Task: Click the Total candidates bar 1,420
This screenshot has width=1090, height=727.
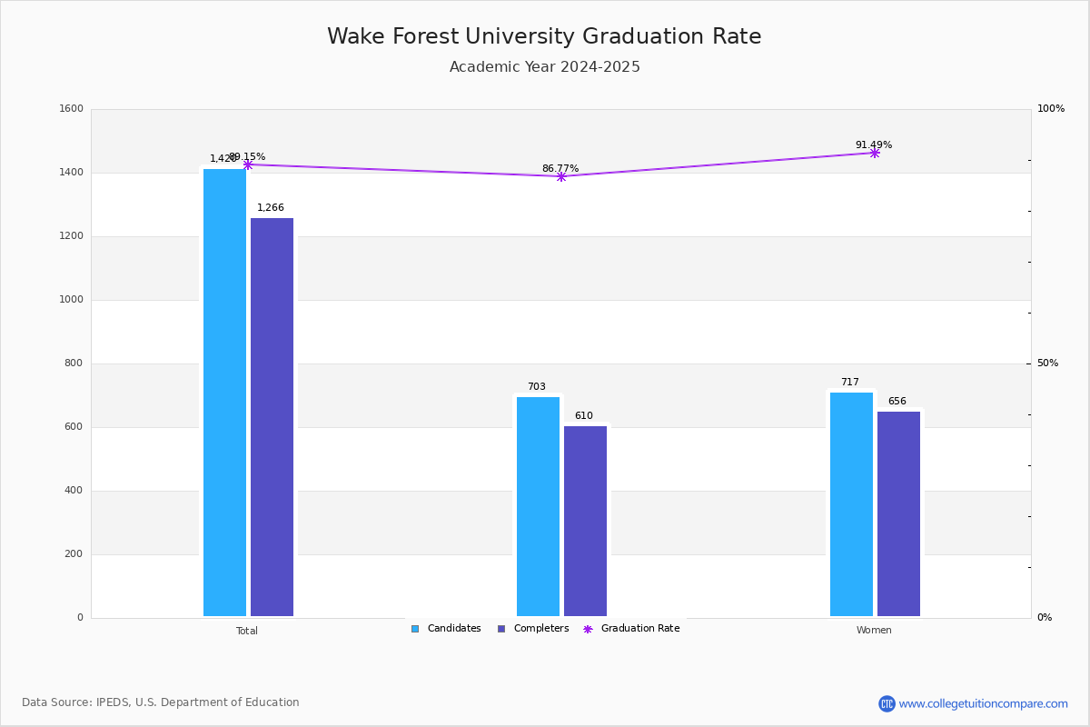Action: tap(224, 393)
